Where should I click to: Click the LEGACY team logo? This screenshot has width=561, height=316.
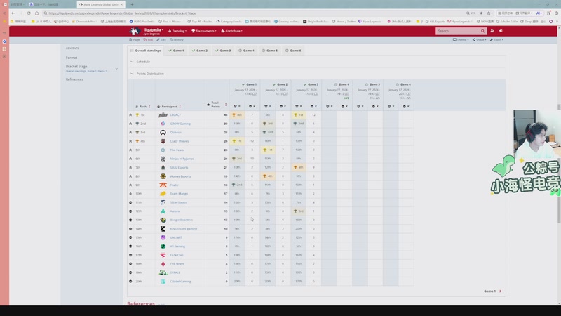pos(163,115)
